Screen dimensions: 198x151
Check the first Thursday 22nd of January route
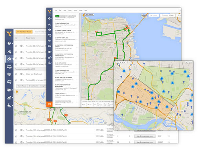click(16, 46)
